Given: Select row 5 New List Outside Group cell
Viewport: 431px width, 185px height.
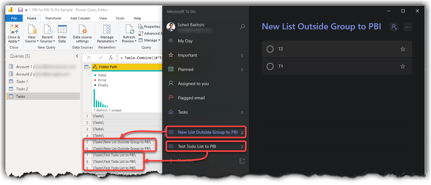Looking at the screenshot, I should [127, 142].
